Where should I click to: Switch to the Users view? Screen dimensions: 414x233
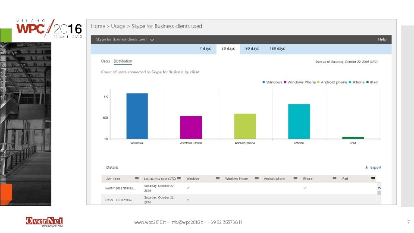click(105, 61)
